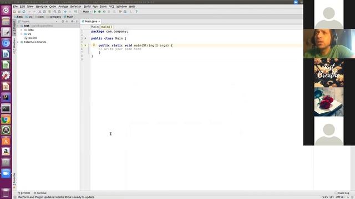Expand the .idea folder node
355x199 pixels.
tap(21, 30)
